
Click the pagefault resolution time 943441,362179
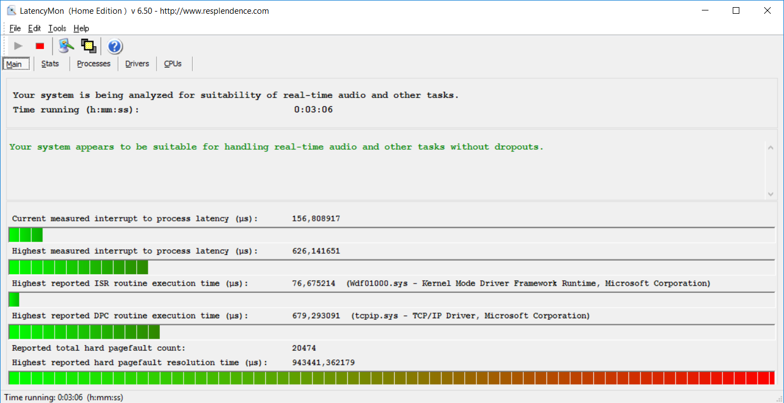click(x=323, y=363)
